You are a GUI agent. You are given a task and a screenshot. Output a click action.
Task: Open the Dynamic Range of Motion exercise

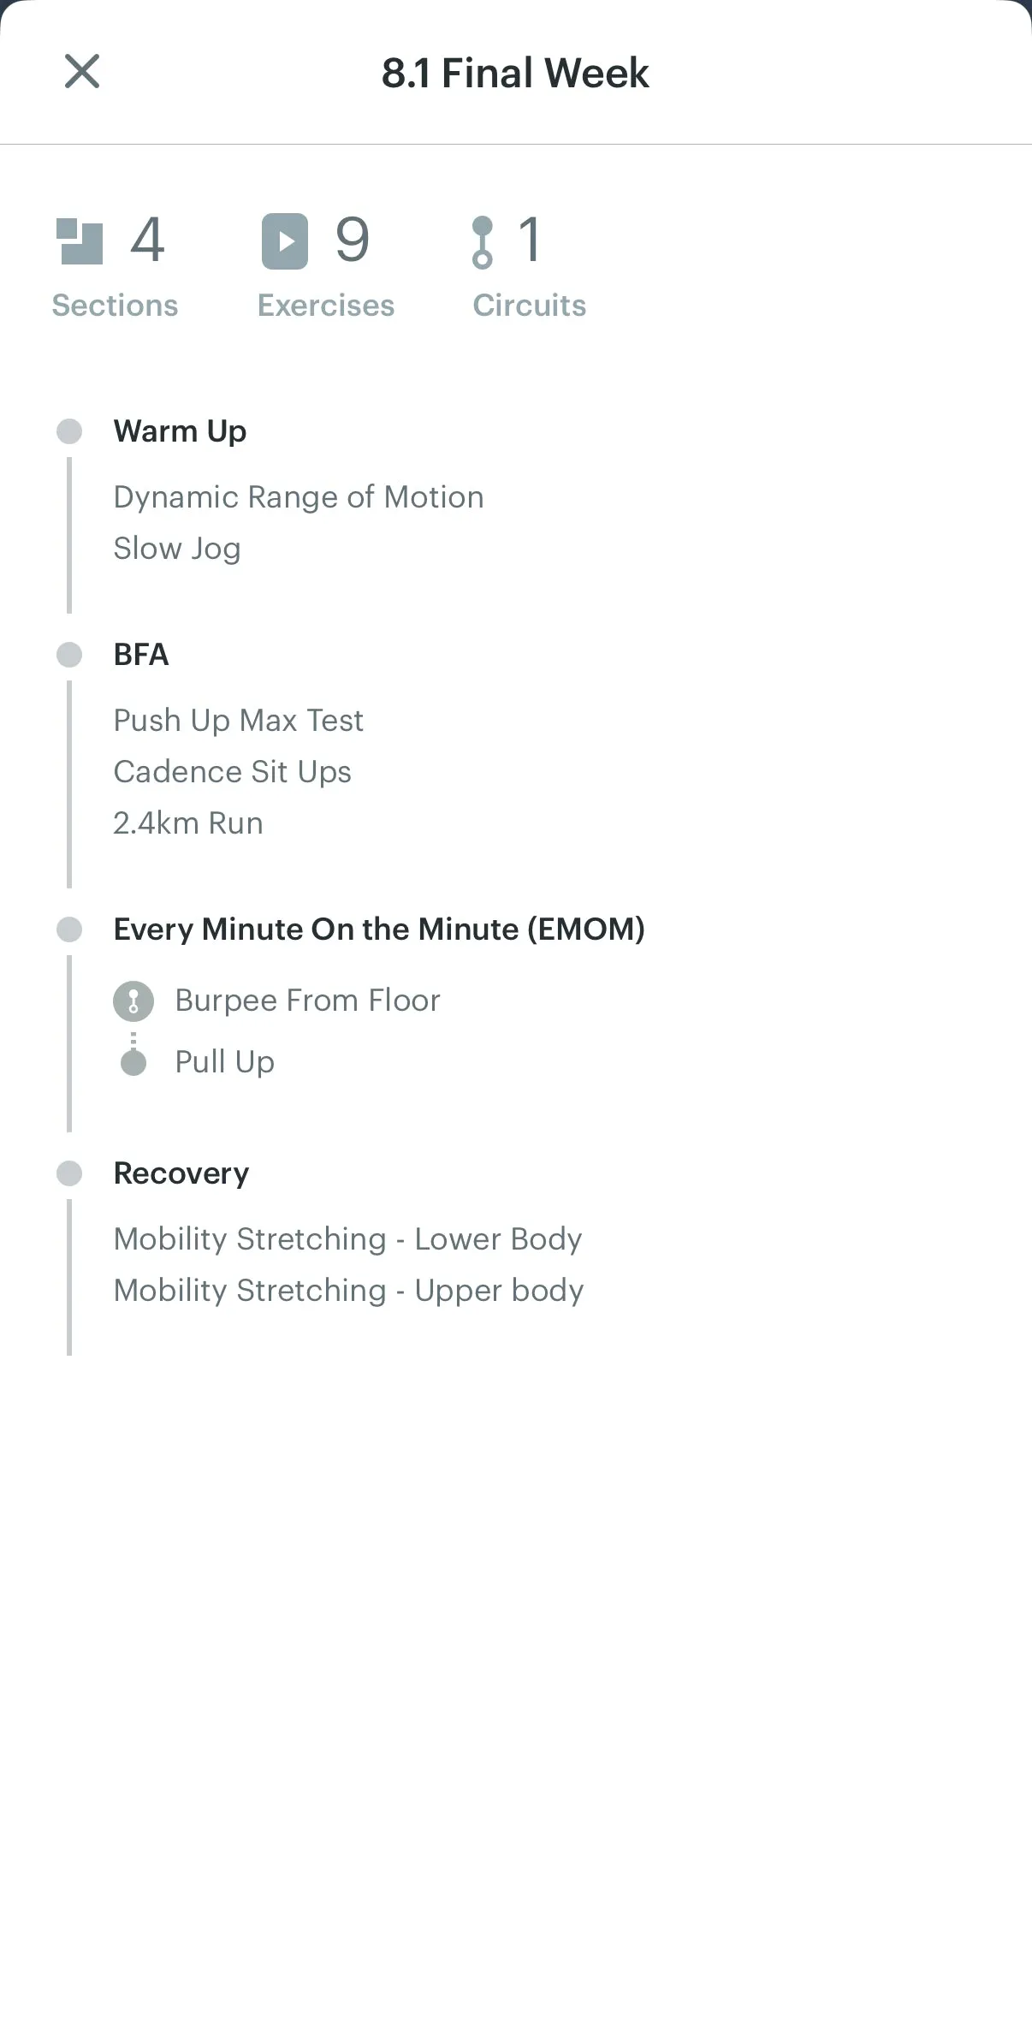pyautogui.click(x=299, y=497)
